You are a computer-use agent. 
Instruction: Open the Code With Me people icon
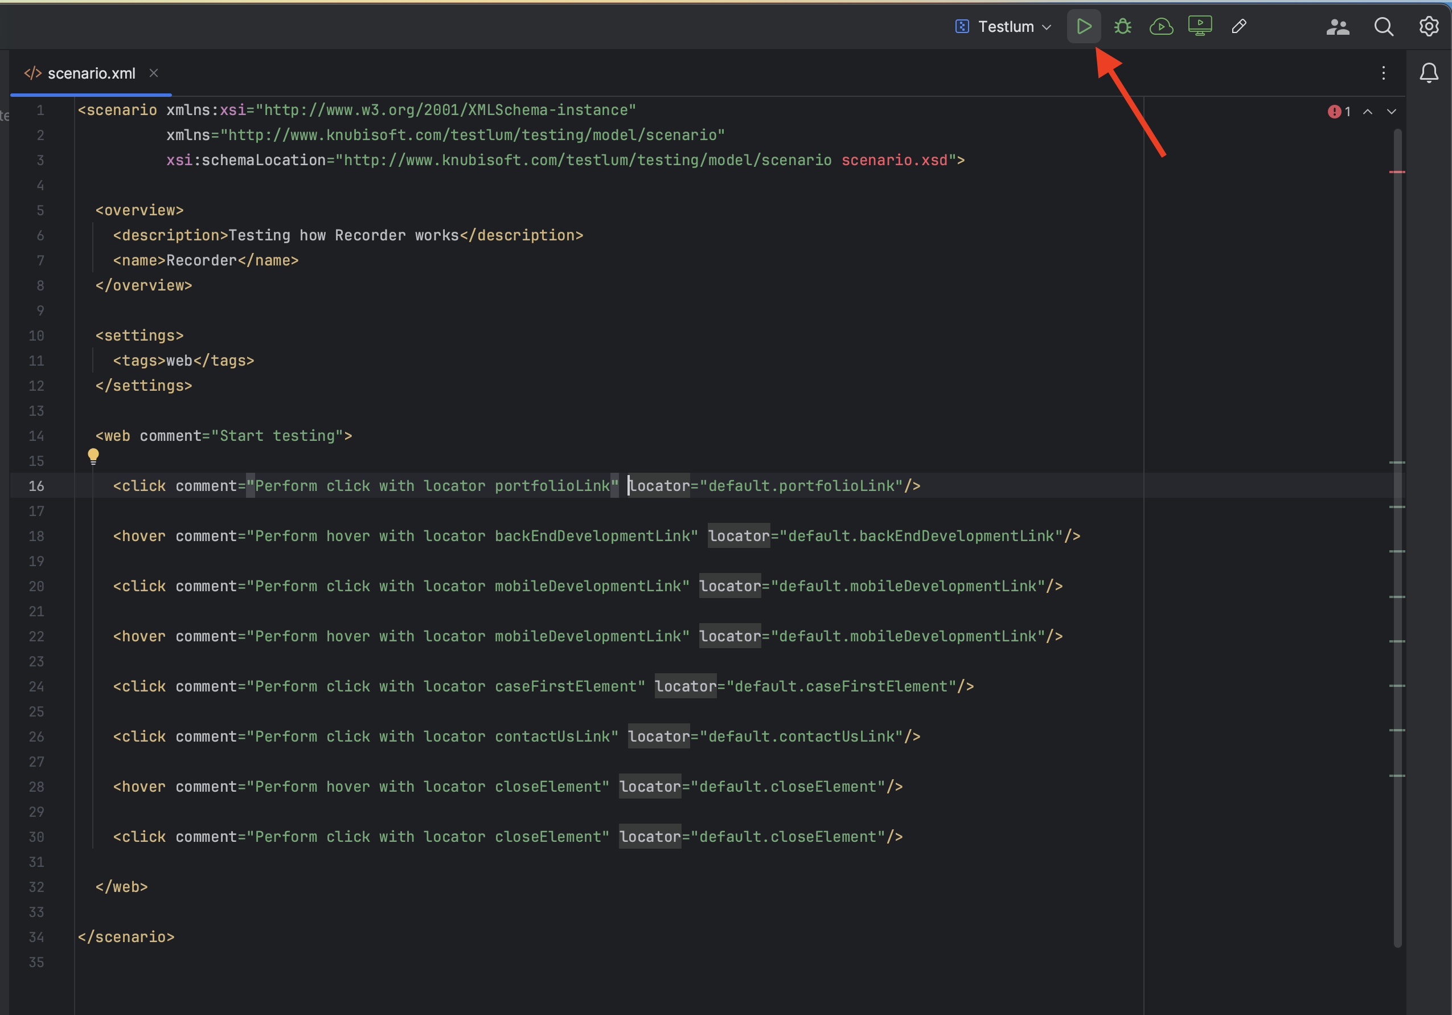pyautogui.click(x=1338, y=27)
